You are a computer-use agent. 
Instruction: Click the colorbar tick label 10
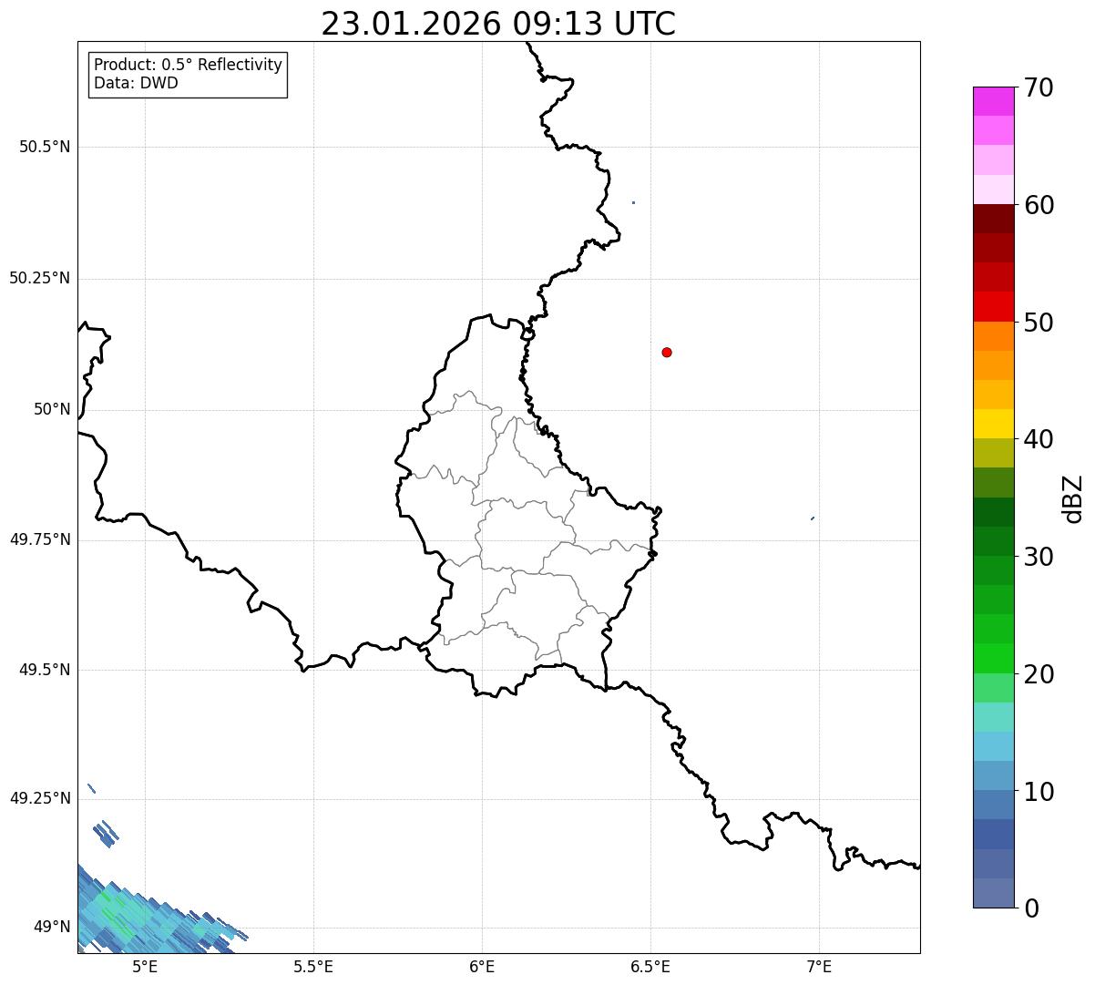pyautogui.click(x=1039, y=792)
